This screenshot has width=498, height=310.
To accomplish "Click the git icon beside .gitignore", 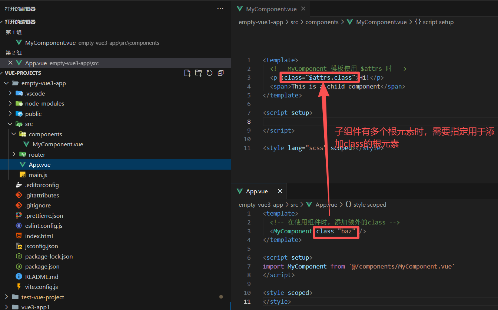I will click(19, 205).
